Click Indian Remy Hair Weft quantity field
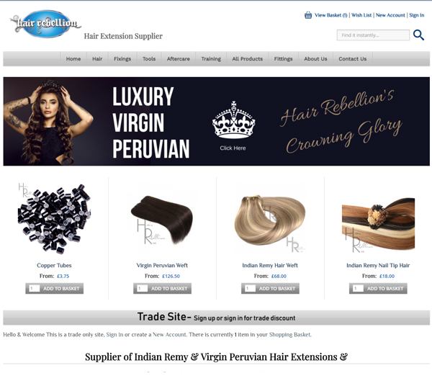 250,288
